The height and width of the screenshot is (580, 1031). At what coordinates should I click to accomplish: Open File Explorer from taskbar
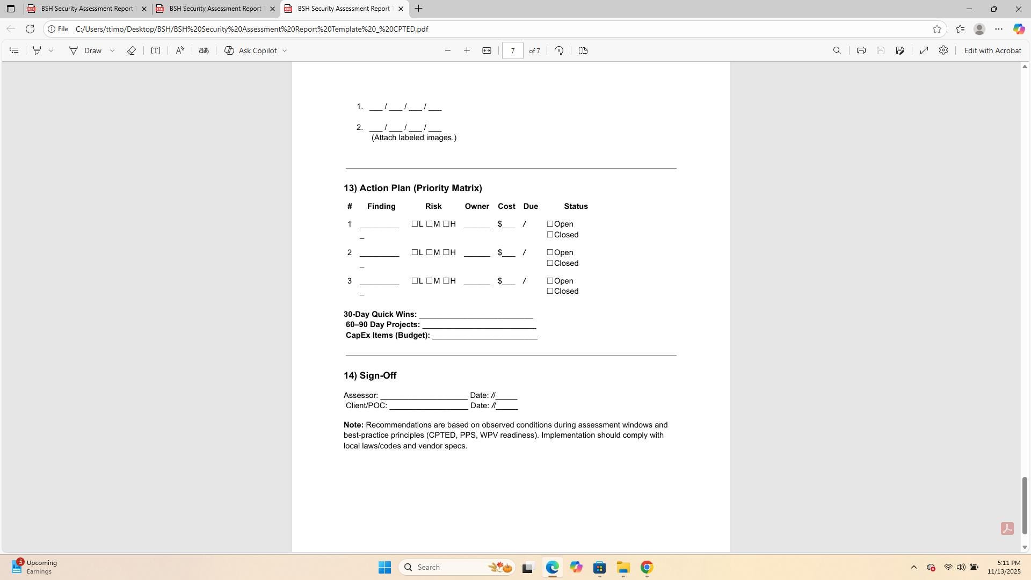[x=623, y=567]
